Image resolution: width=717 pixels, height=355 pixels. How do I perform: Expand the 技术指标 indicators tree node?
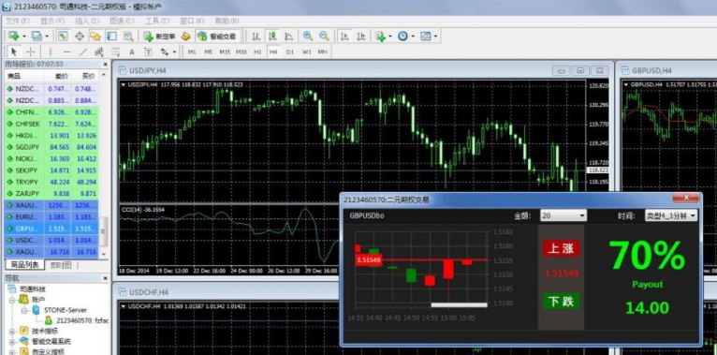[x=11, y=331]
